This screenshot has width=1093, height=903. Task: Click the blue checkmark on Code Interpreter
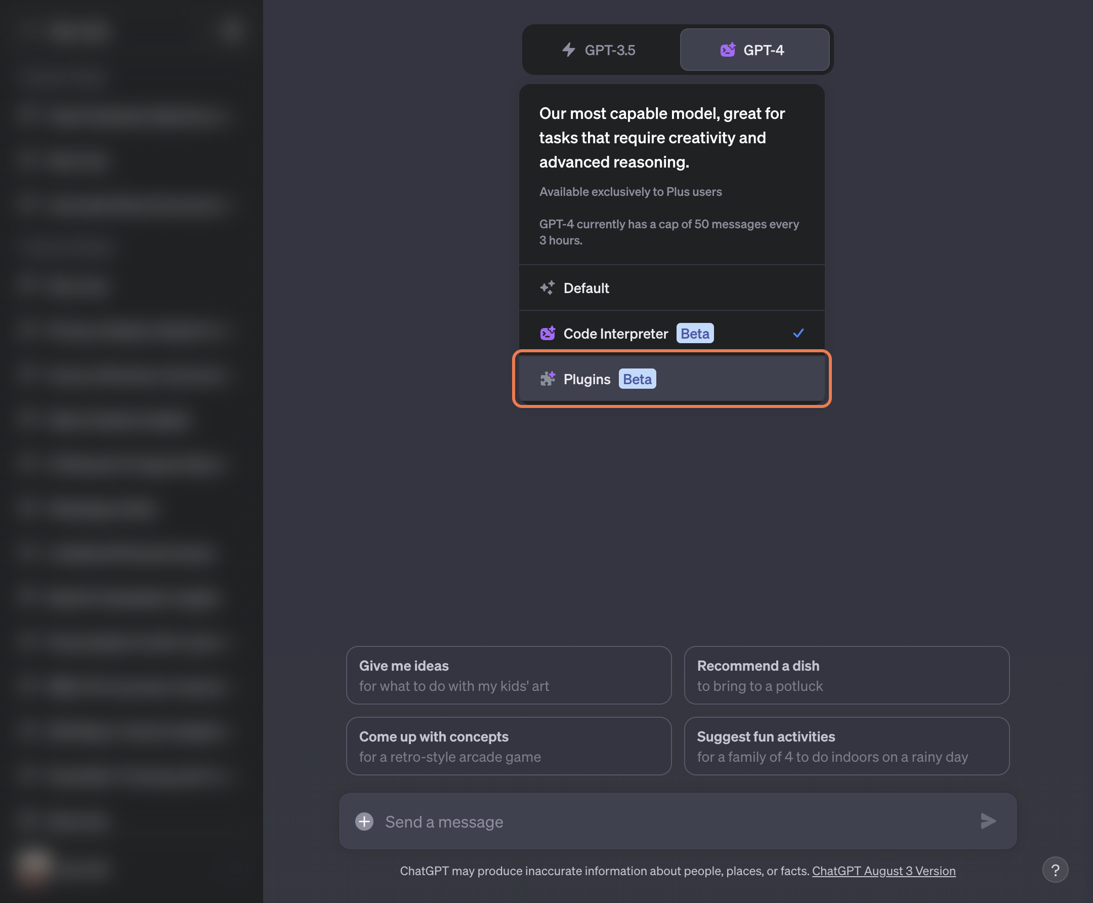pyautogui.click(x=798, y=334)
